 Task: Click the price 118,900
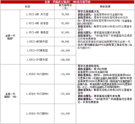coord(65,74)
